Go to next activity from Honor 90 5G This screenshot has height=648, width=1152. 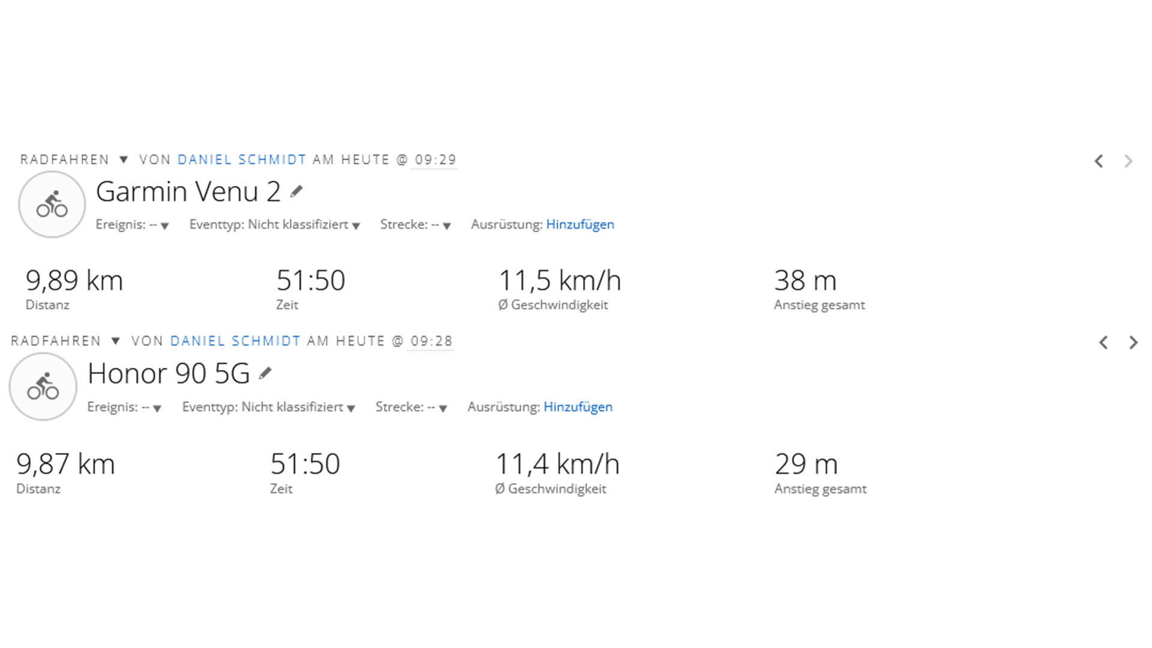(1133, 343)
